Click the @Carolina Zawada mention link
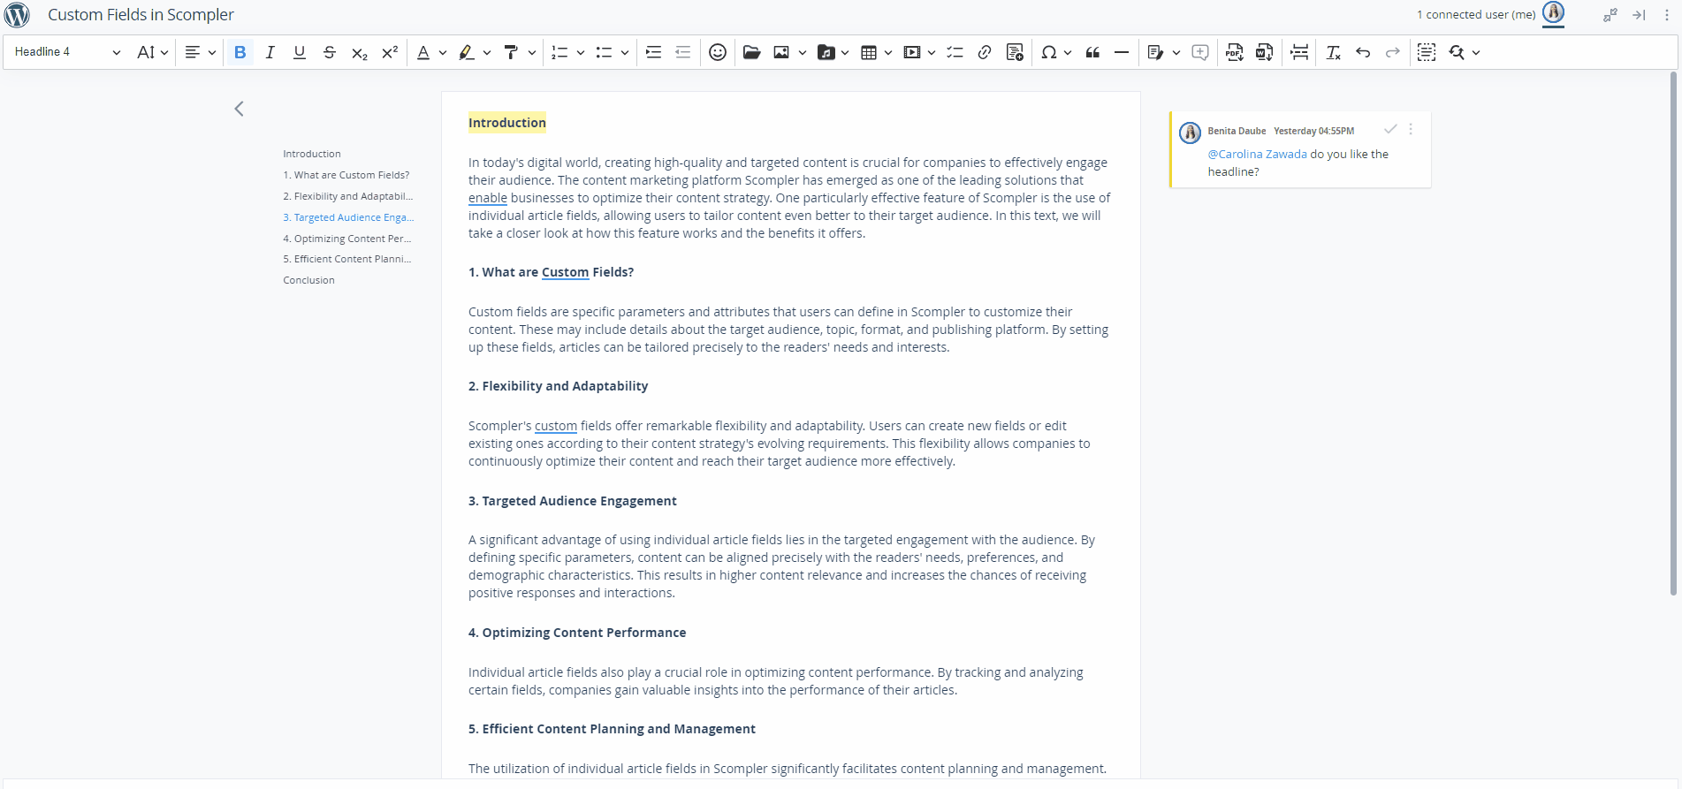Viewport: 1682px width, 789px height. [1257, 154]
